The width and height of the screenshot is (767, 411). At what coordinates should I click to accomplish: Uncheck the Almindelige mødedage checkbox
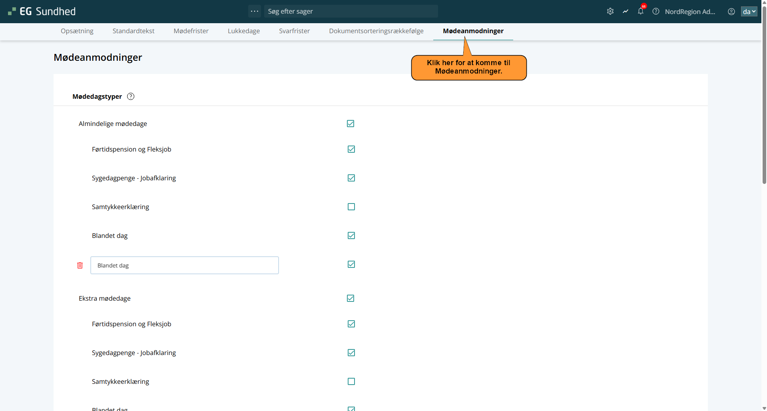pyautogui.click(x=351, y=124)
